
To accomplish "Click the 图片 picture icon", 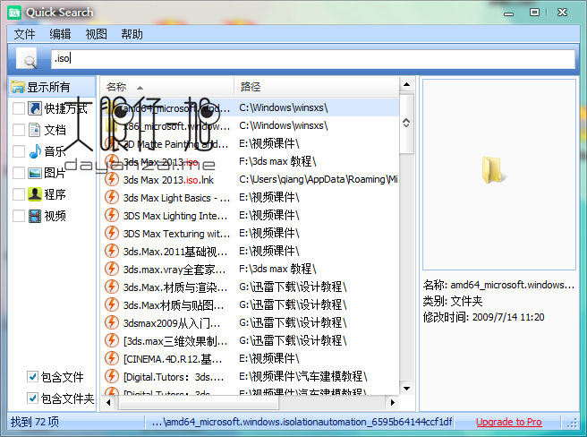I will [x=35, y=173].
